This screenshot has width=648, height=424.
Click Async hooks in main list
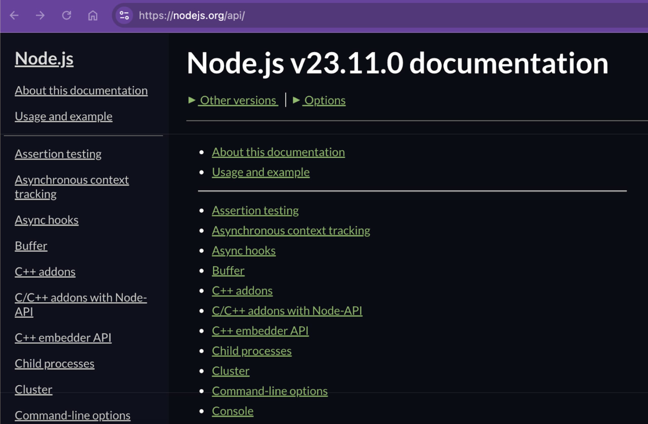pos(244,251)
